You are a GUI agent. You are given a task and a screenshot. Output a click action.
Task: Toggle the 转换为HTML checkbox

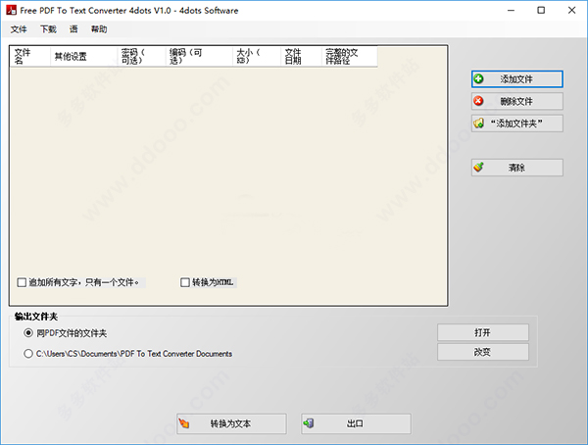(185, 282)
